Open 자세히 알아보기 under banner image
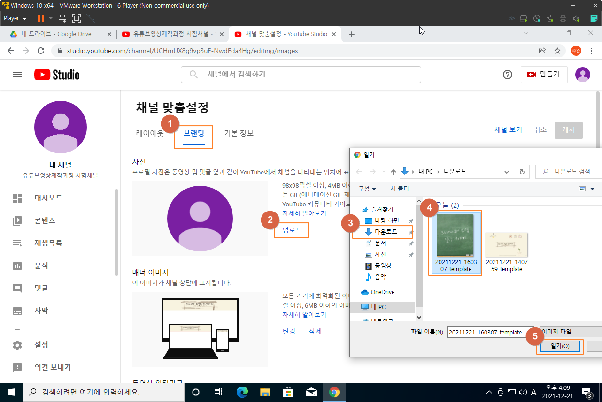The width and height of the screenshot is (602, 402). point(304,314)
